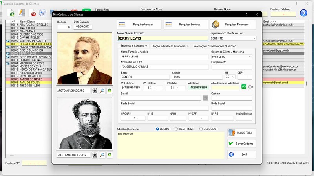Open the Filiação e Avaliação Financeira tab
The width and height of the screenshot is (314, 176).
pyautogui.click(x=170, y=46)
